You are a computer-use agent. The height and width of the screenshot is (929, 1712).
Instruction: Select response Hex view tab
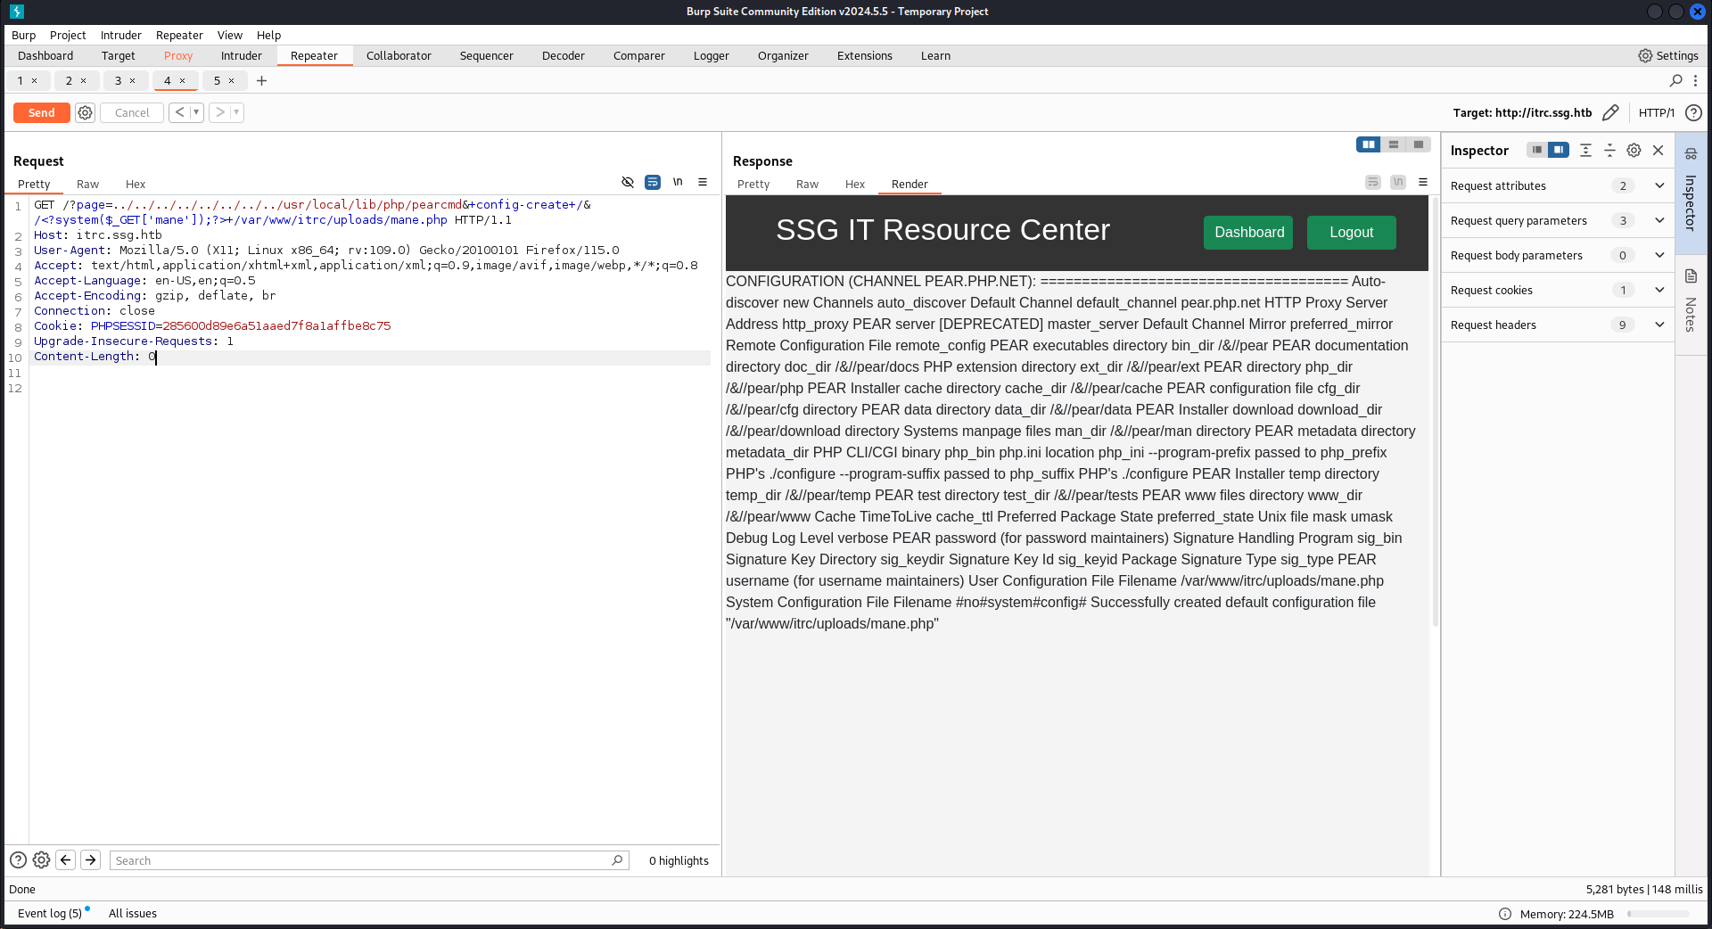(855, 184)
